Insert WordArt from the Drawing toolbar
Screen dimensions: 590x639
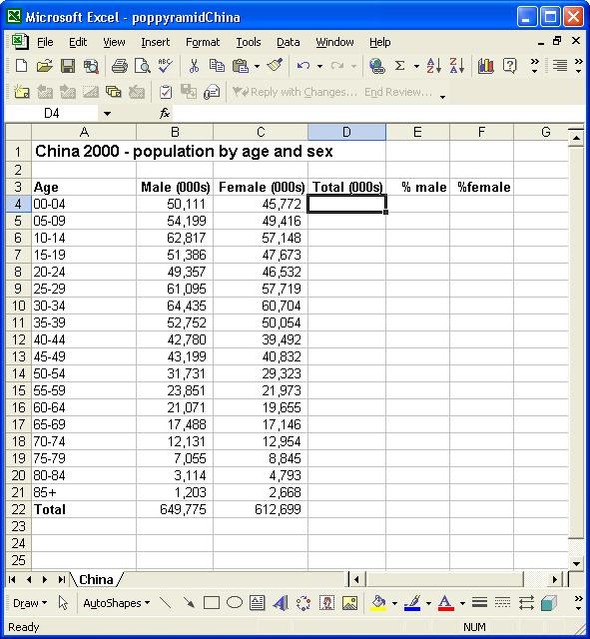pos(281,603)
